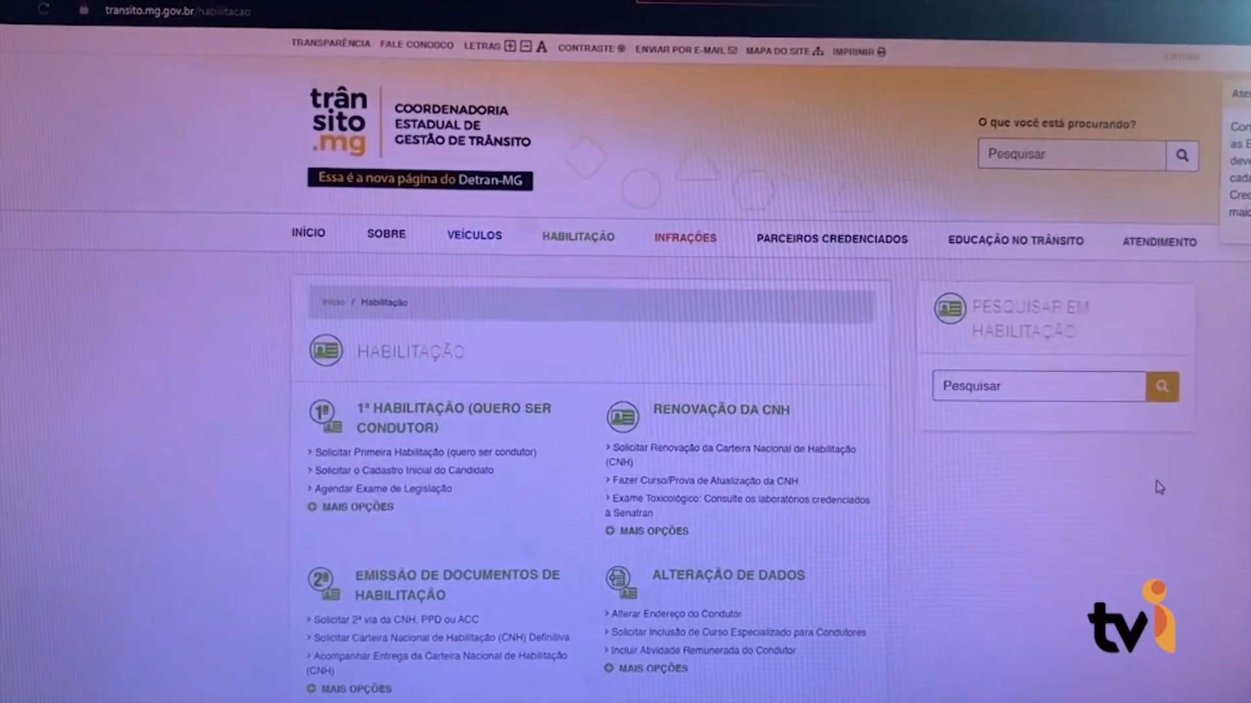
Task: Expand Mais Opções under Alteração de Dados
Action: click(x=647, y=668)
